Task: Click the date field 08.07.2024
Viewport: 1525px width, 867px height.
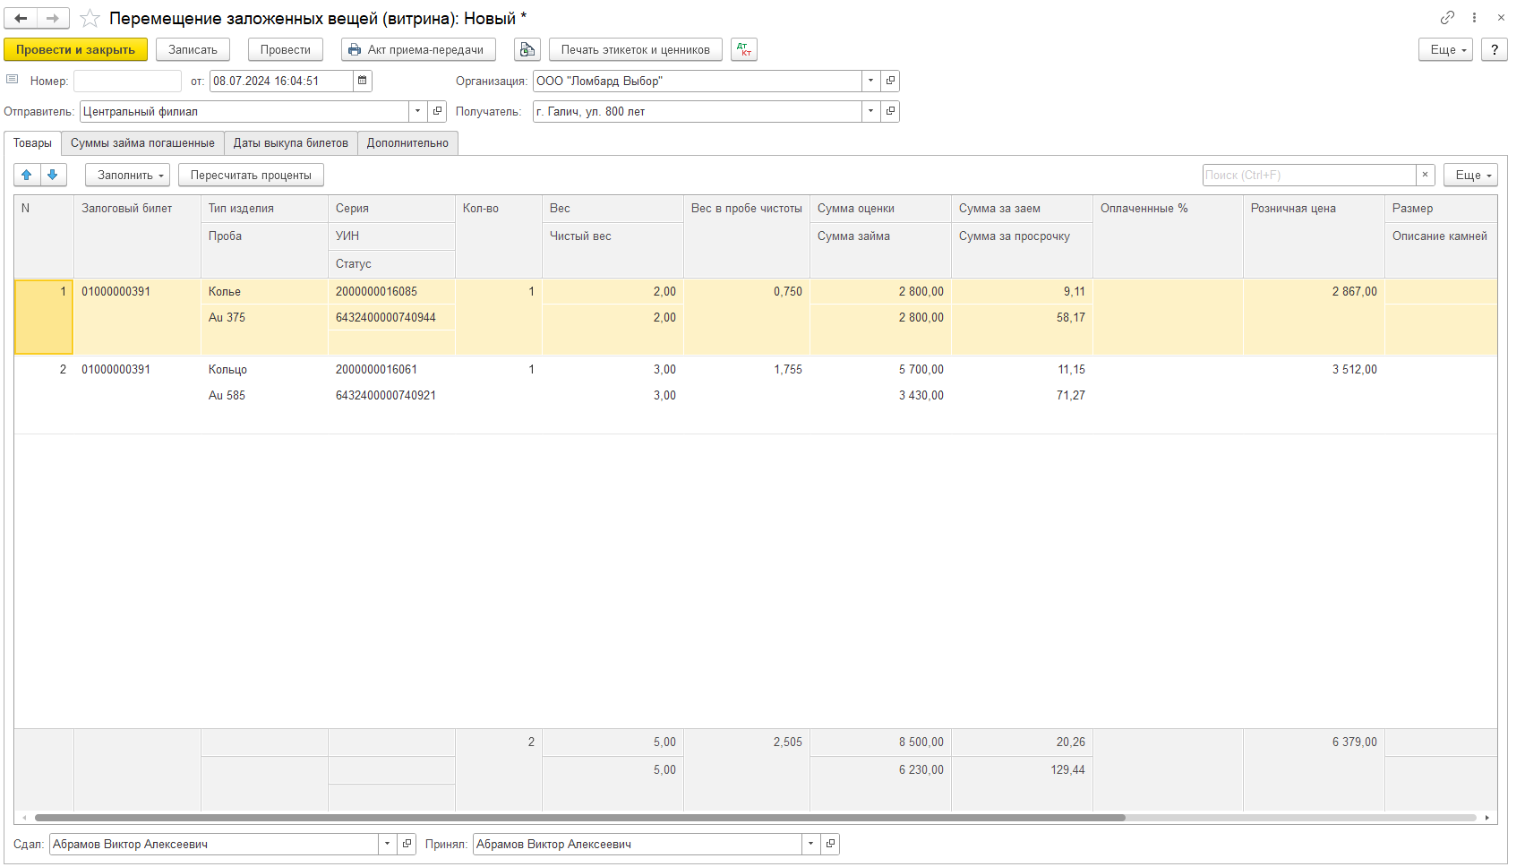Action: (281, 81)
